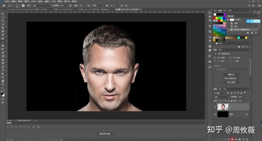Hide the black background layer
262x141 pixels.
(215, 114)
